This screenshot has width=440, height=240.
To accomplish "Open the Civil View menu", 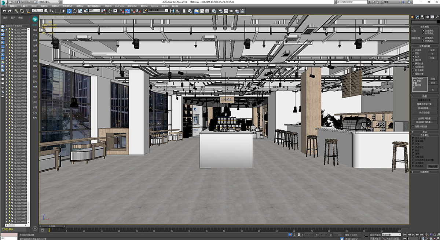I will tap(120, 6).
